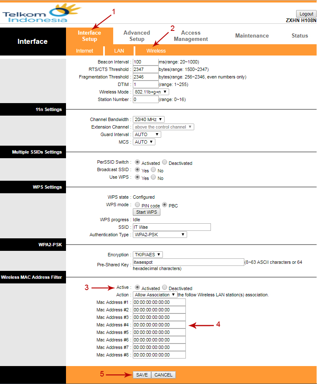Screen dimensions: 317x384
Task: Open the Access Management tab
Action: pos(191,36)
